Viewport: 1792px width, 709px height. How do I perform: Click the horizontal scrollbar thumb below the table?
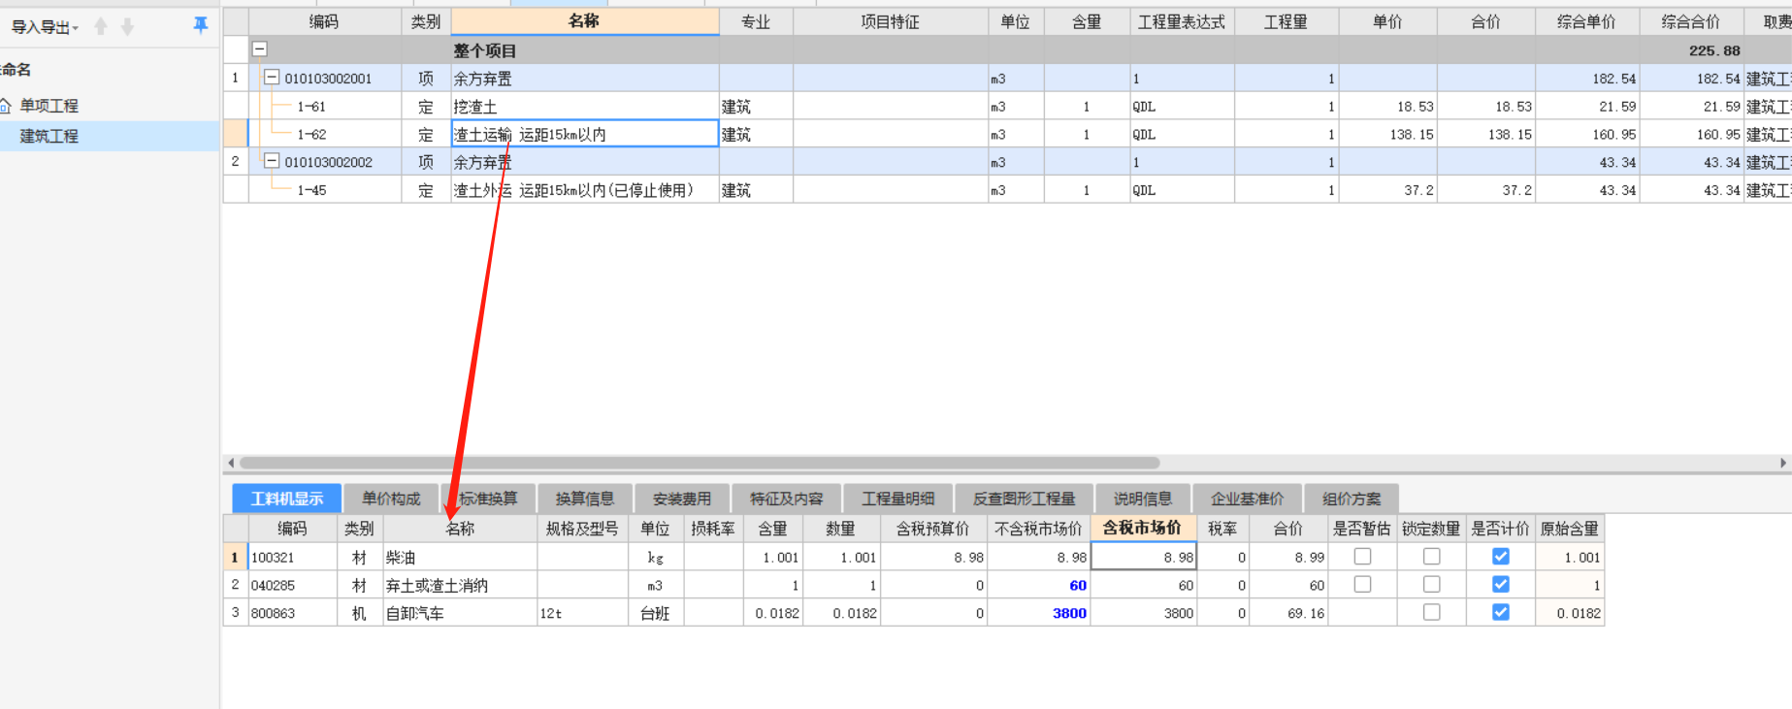click(x=700, y=463)
